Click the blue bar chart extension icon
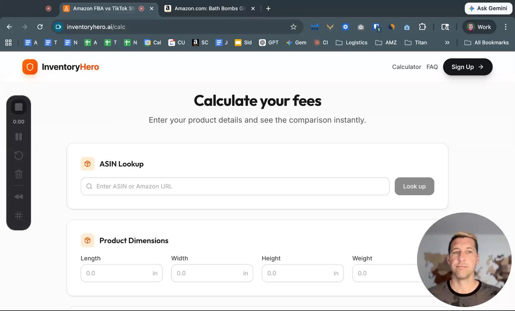This screenshot has width=515, height=311. 315,27
